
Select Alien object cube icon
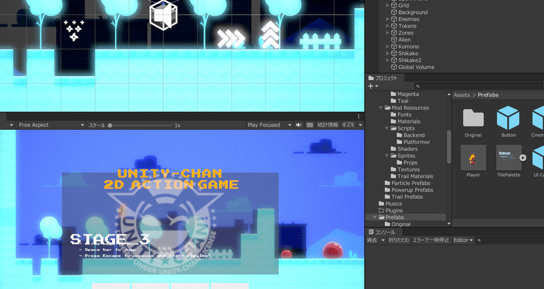(394, 39)
